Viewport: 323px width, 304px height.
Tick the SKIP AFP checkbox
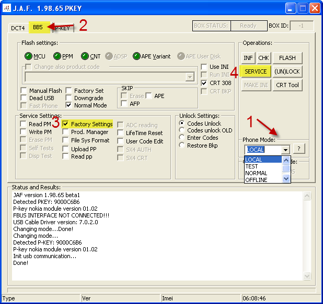124,103
